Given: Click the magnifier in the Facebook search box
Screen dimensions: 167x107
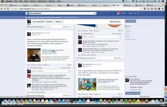Looking at the screenshot, I should tap(95, 13).
